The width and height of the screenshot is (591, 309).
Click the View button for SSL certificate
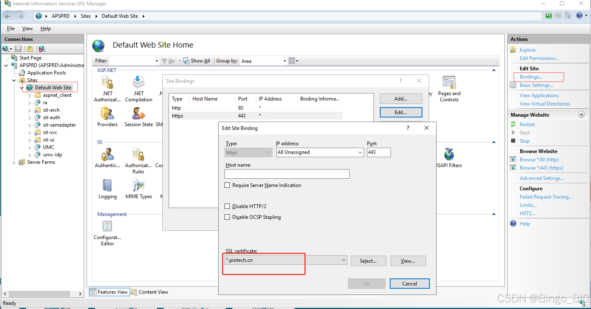pos(408,261)
